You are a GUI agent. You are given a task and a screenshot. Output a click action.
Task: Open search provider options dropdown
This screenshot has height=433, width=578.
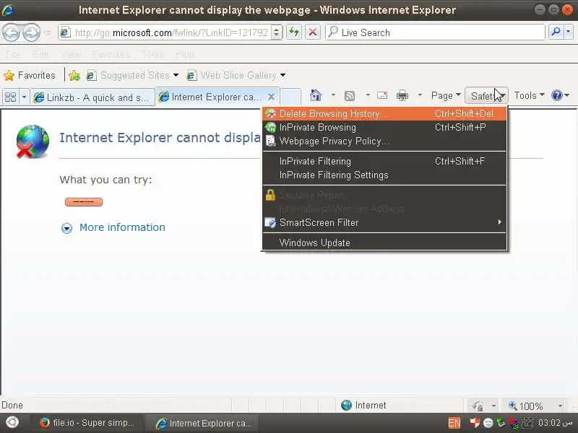(x=568, y=32)
